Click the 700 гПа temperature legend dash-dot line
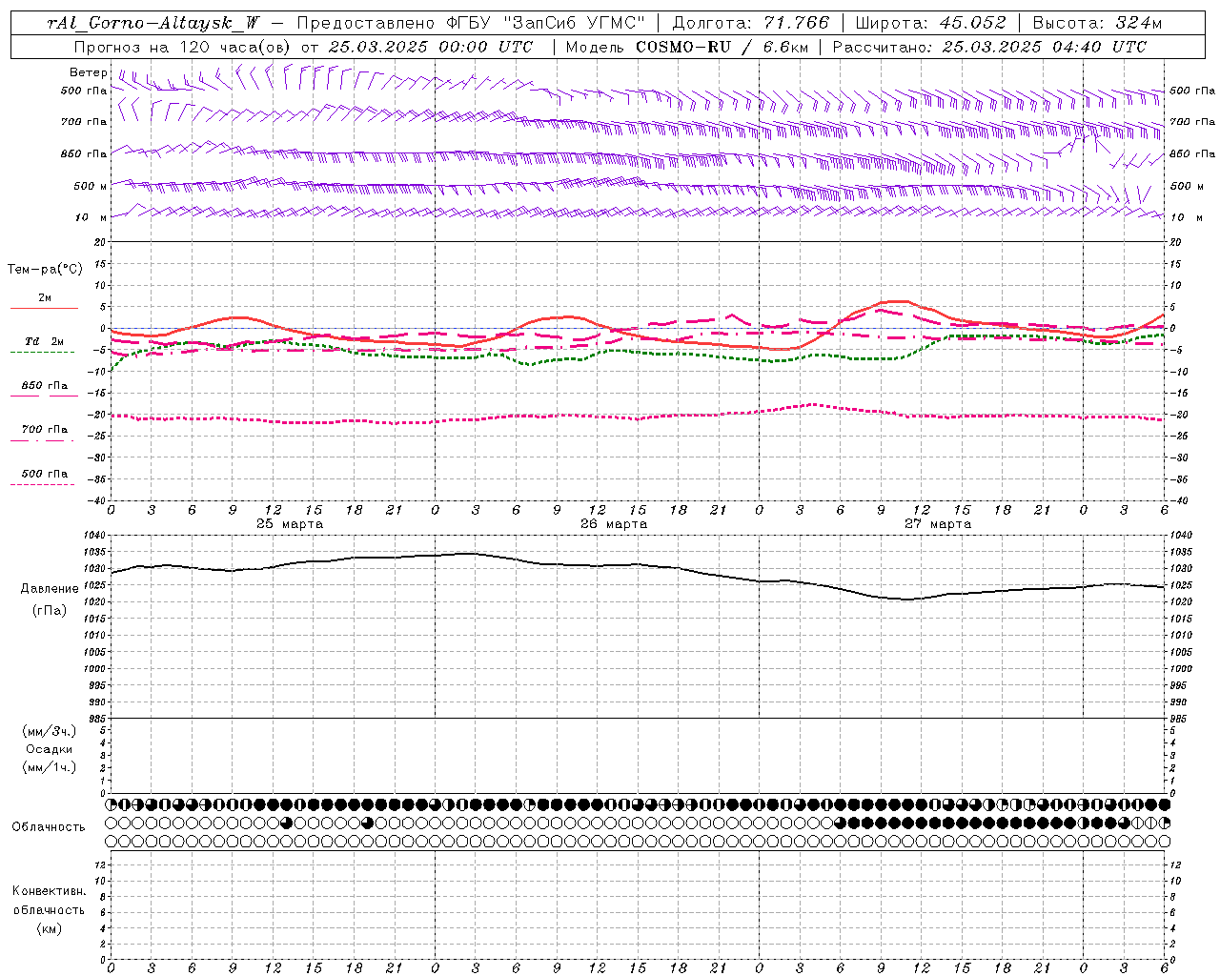 (x=44, y=440)
